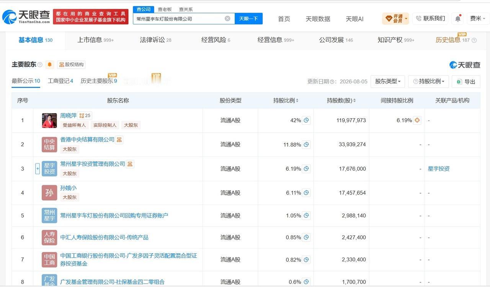Open shareholder 周晓萍 link

coord(68,116)
